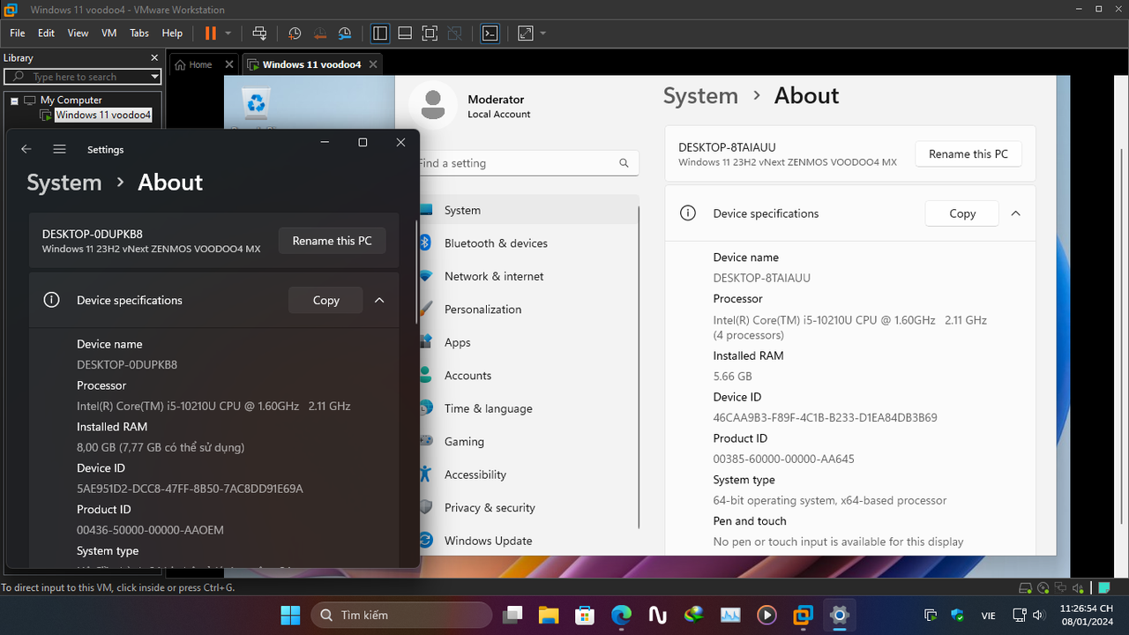
Task: Open the File menu
Action: click(18, 34)
